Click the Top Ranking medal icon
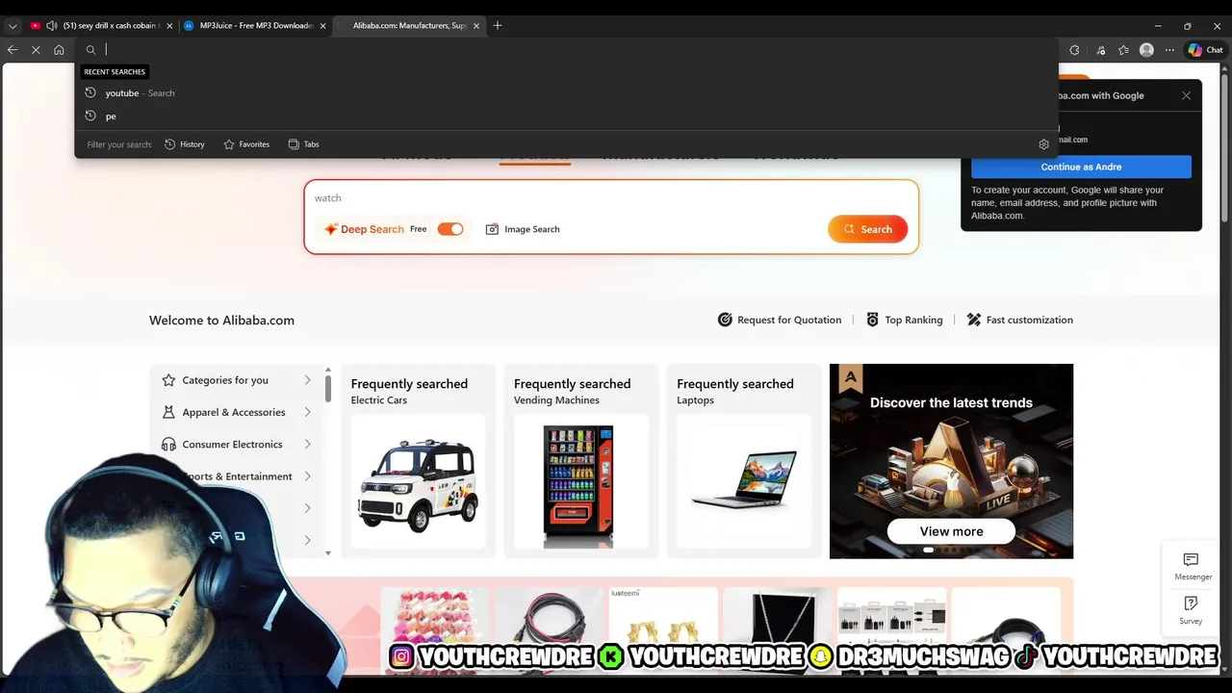 (x=872, y=320)
